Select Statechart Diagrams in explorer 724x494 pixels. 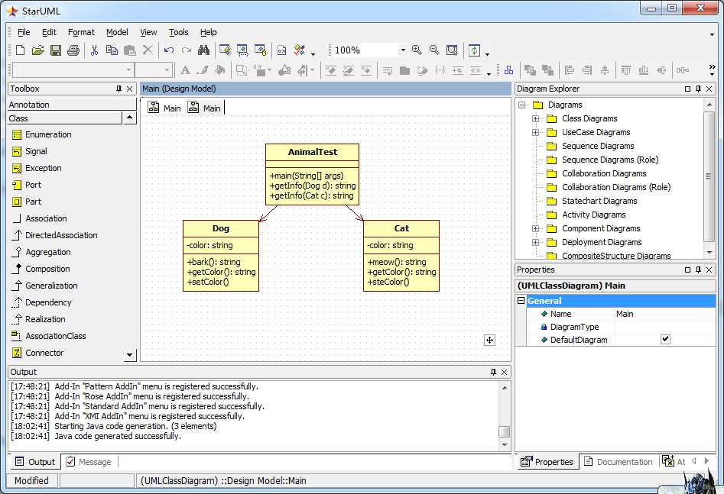599,201
